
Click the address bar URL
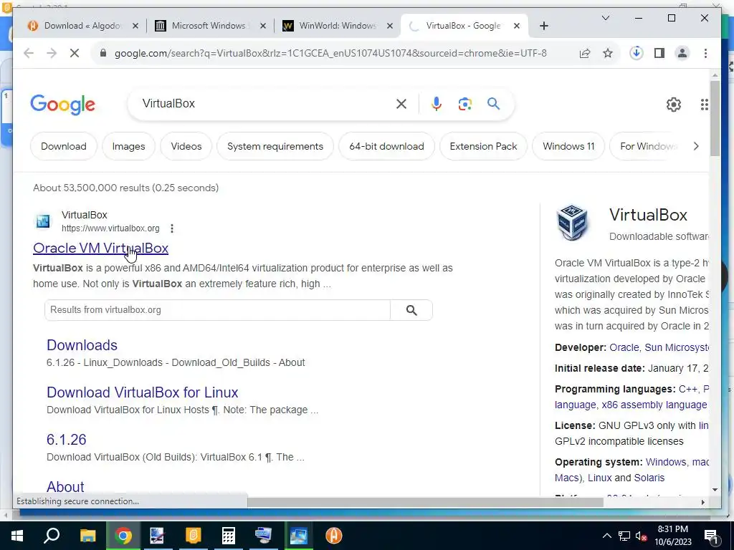point(330,53)
